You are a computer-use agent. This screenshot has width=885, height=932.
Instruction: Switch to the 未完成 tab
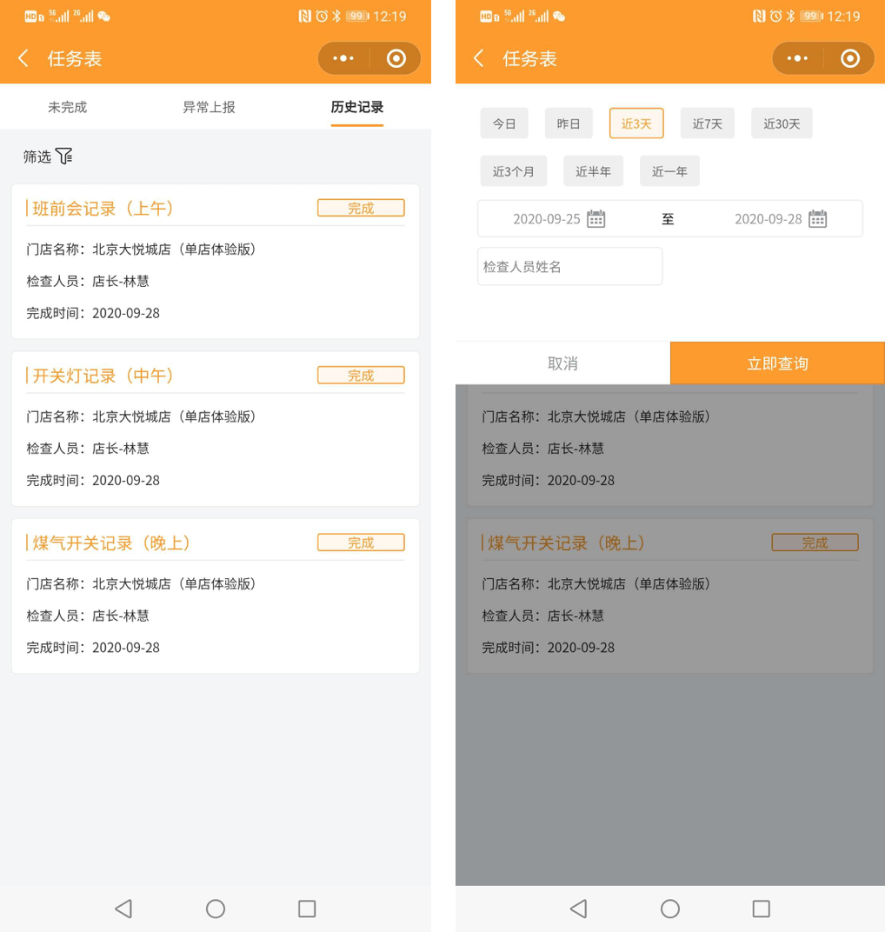(67, 107)
